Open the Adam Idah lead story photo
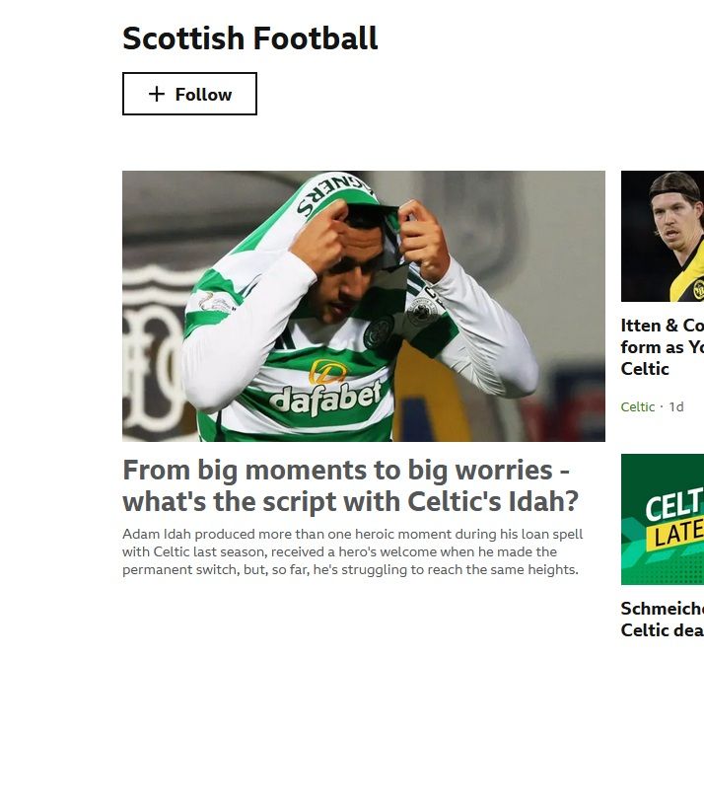This screenshot has width=704, height=805. 363,306
